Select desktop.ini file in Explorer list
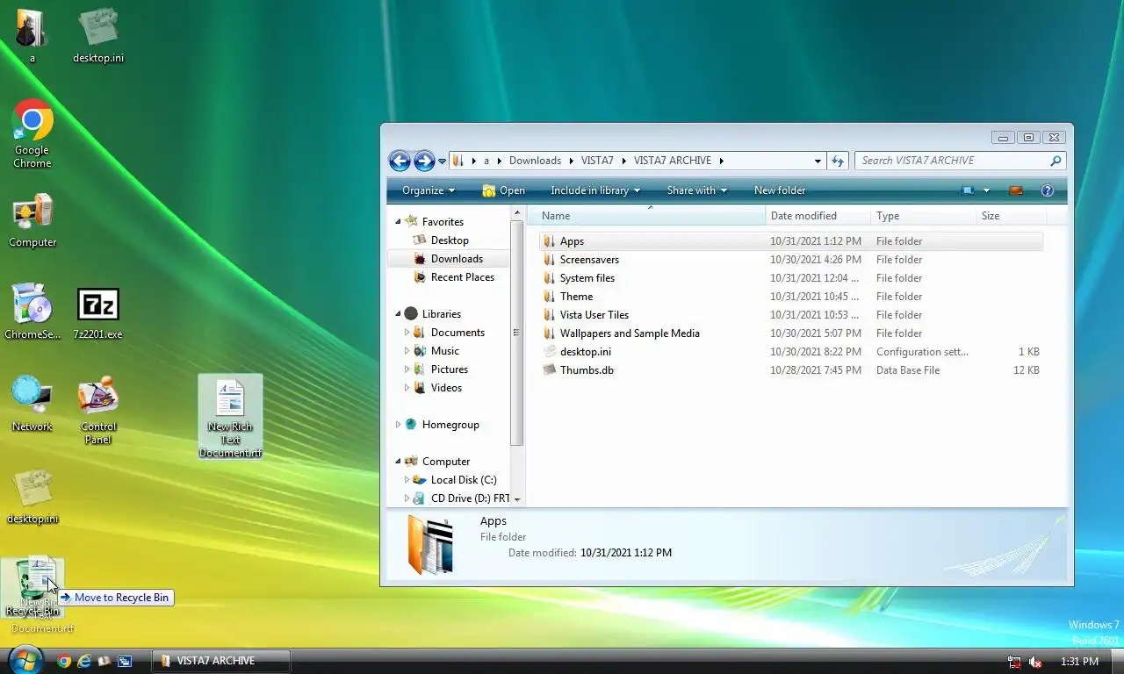This screenshot has height=674, width=1124. (x=791, y=352)
